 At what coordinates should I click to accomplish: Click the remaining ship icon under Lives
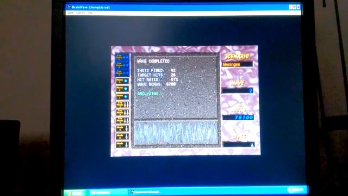click(x=252, y=145)
